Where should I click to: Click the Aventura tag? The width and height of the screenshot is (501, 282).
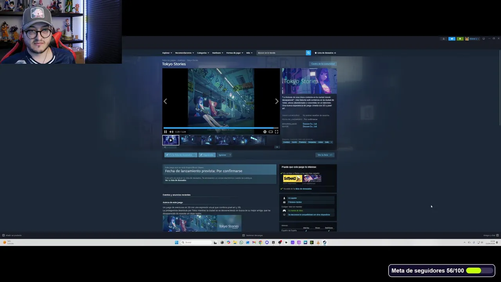(x=287, y=142)
